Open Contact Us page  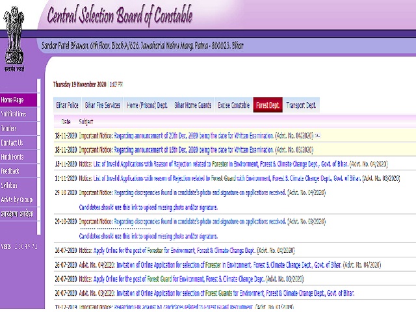click(12, 143)
